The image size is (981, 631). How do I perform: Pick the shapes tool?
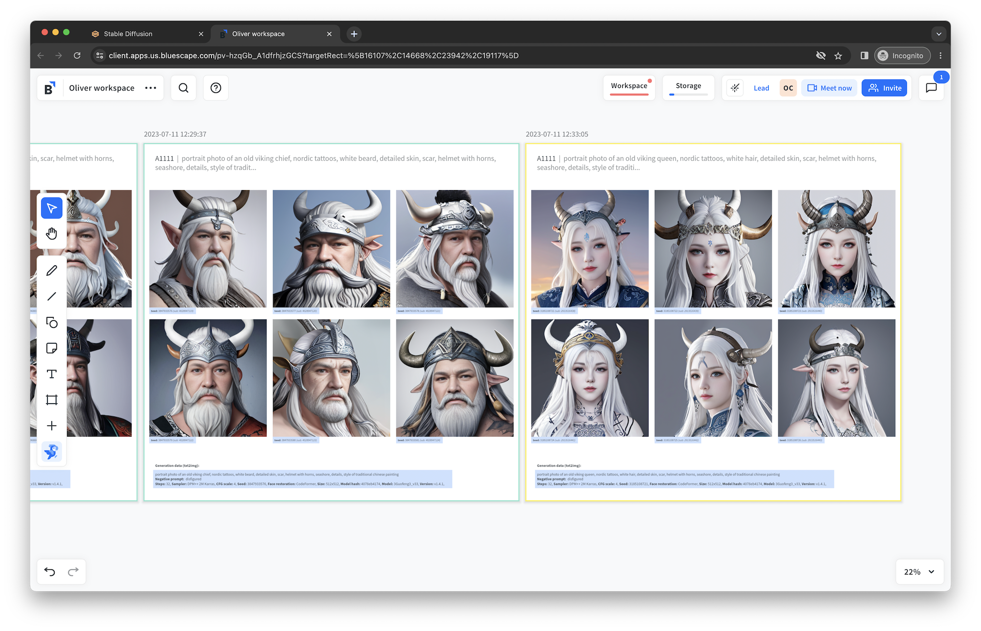[x=52, y=322]
